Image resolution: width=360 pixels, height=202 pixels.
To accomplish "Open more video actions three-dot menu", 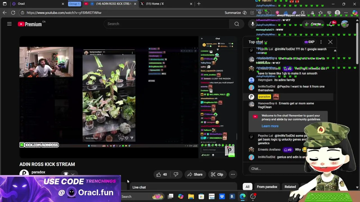I will tap(233, 175).
